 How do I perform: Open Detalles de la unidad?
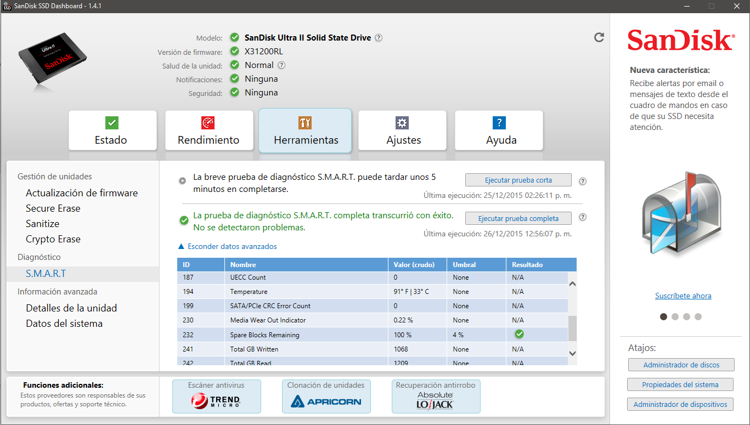71,308
